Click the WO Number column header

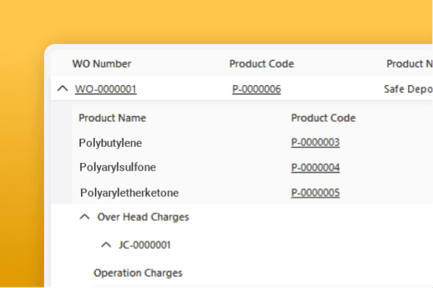click(102, 64)
